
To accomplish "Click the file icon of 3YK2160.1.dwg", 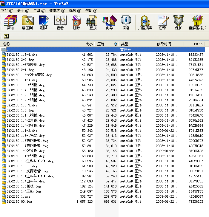I will pos(4,196).
